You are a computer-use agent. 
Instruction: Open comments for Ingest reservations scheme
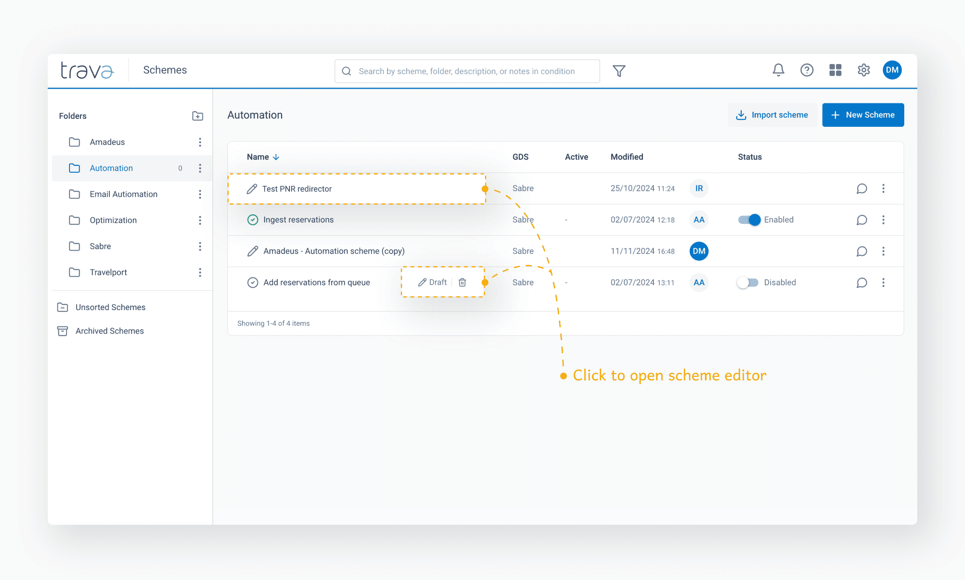[862, 220]
